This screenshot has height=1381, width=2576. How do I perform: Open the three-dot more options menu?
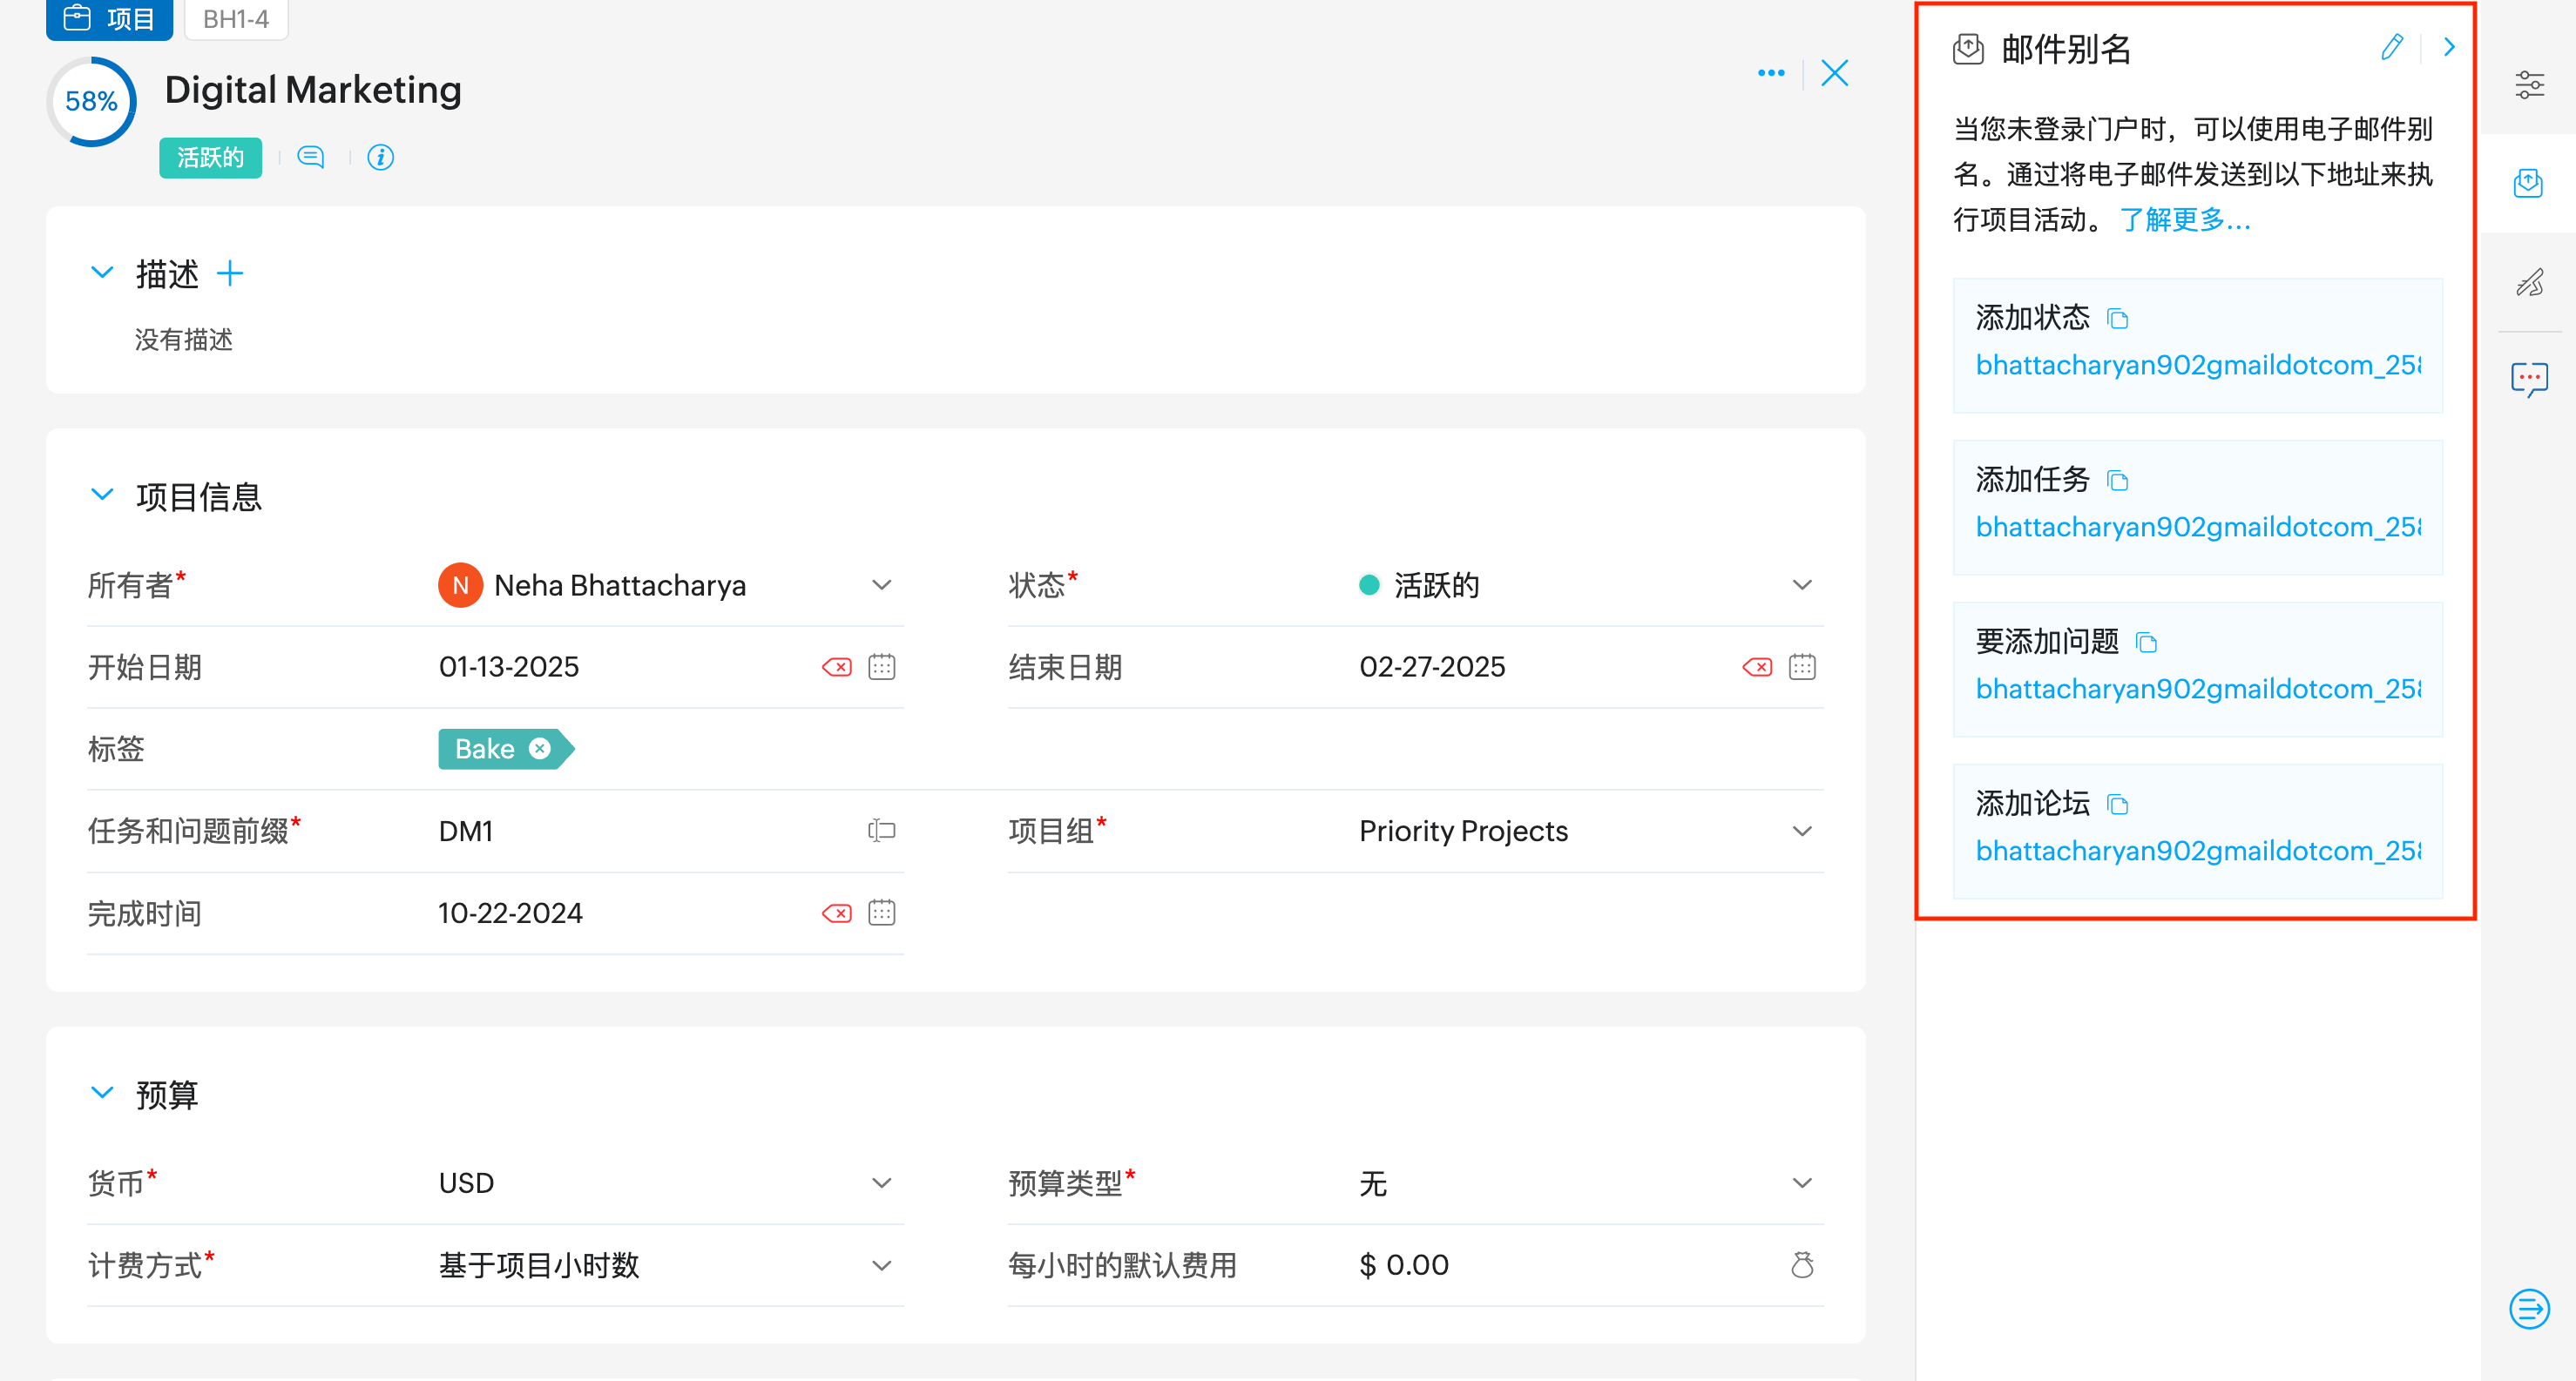click(1770, 73)
